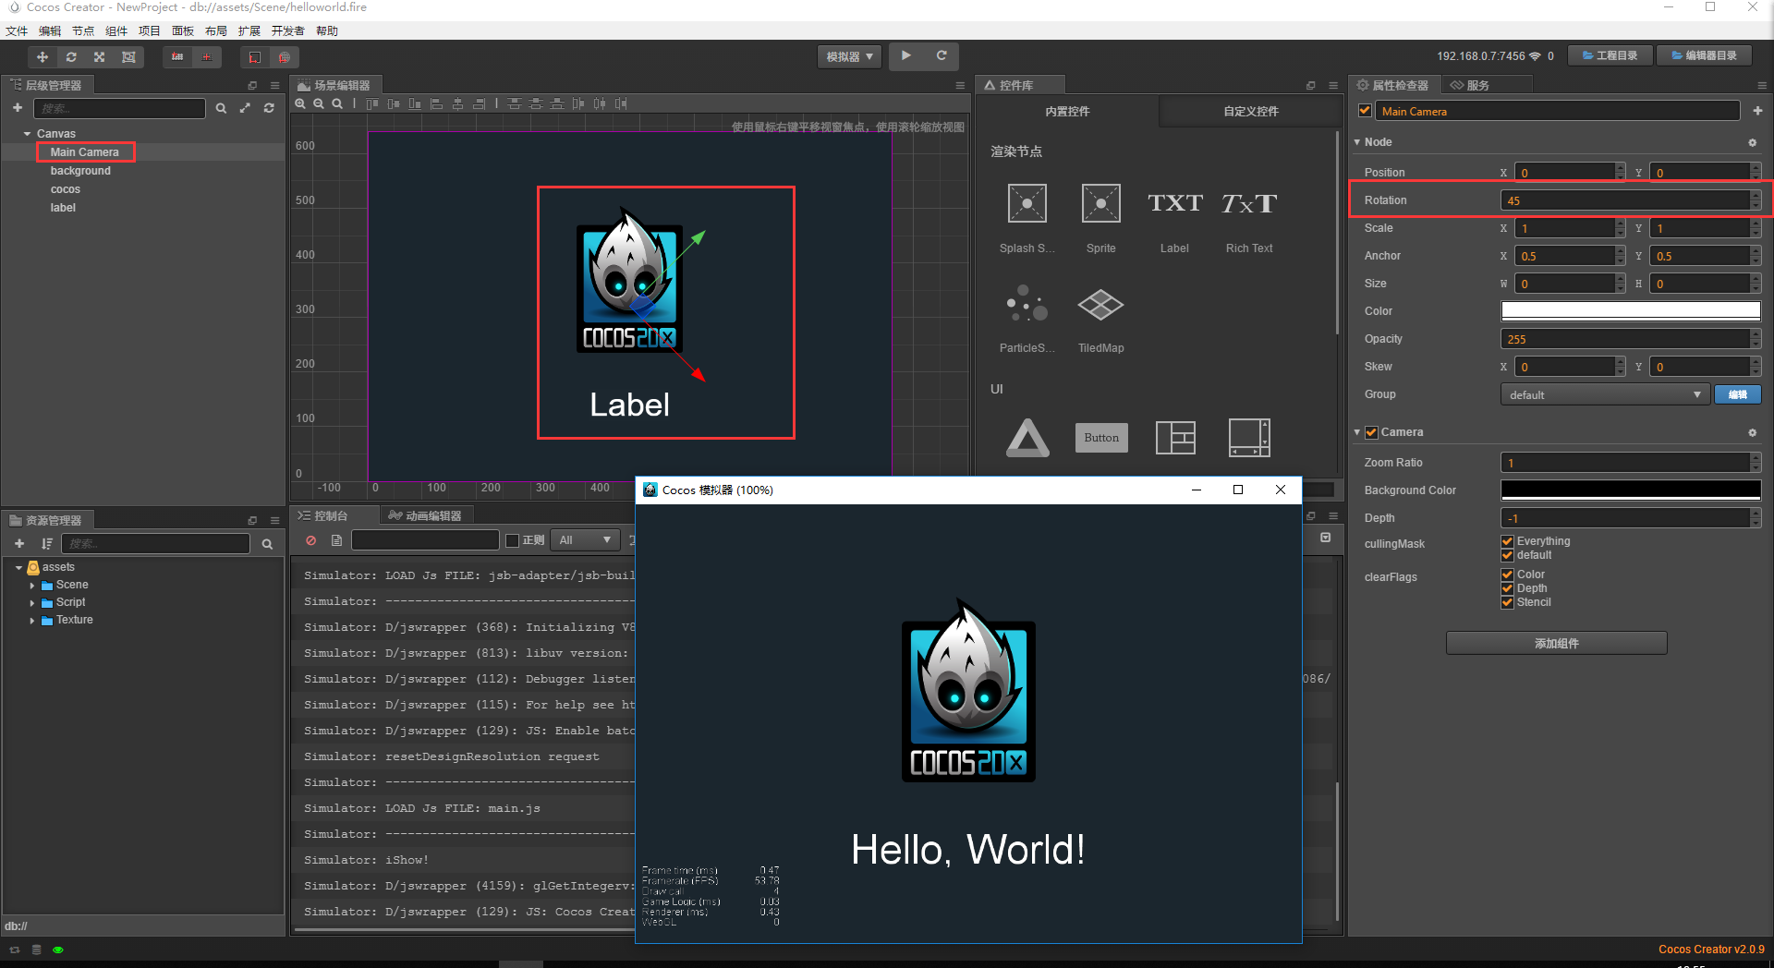Uncheck the Everything culling mask
This screenshot has width=1774, height=968.
(1508, 541)
